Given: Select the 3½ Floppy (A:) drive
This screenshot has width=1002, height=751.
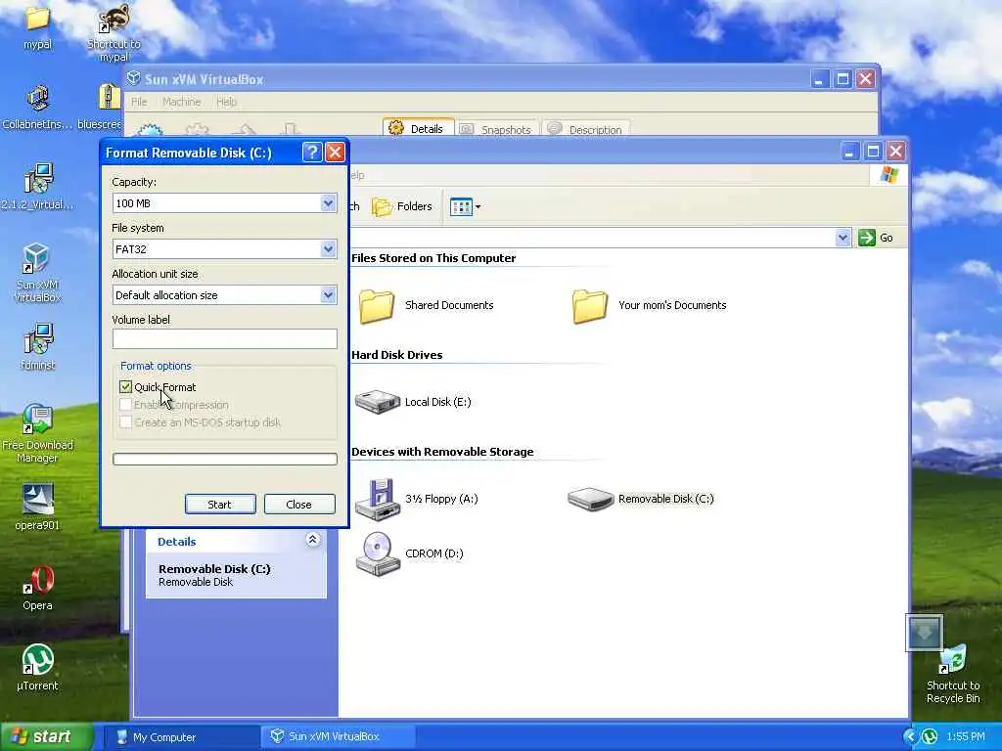Looking at the screenshot, I should tap(417, 499).
